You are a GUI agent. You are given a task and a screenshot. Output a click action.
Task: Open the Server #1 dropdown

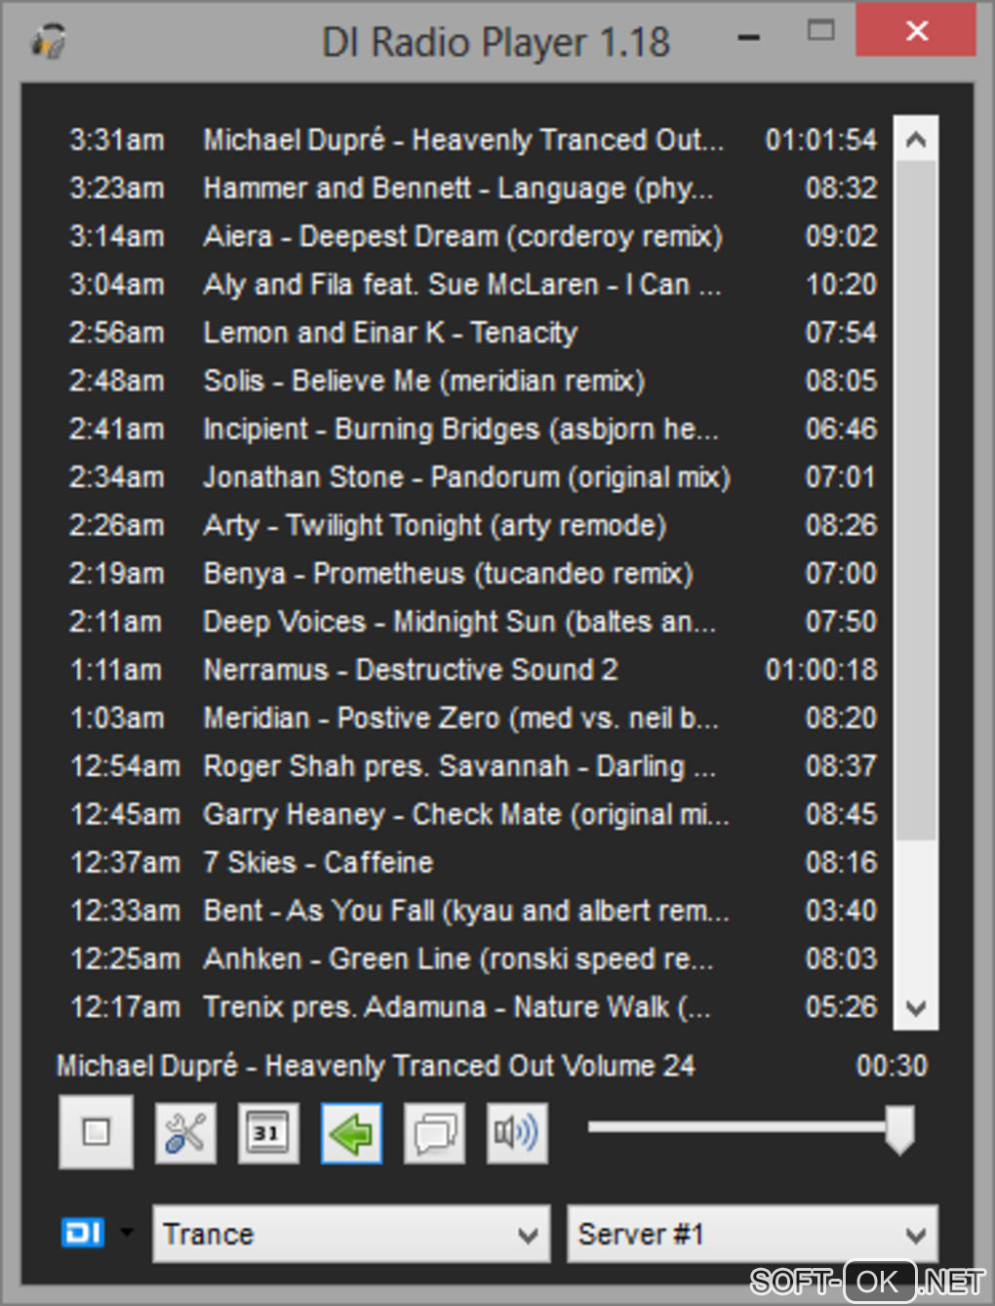(752, 1234)
